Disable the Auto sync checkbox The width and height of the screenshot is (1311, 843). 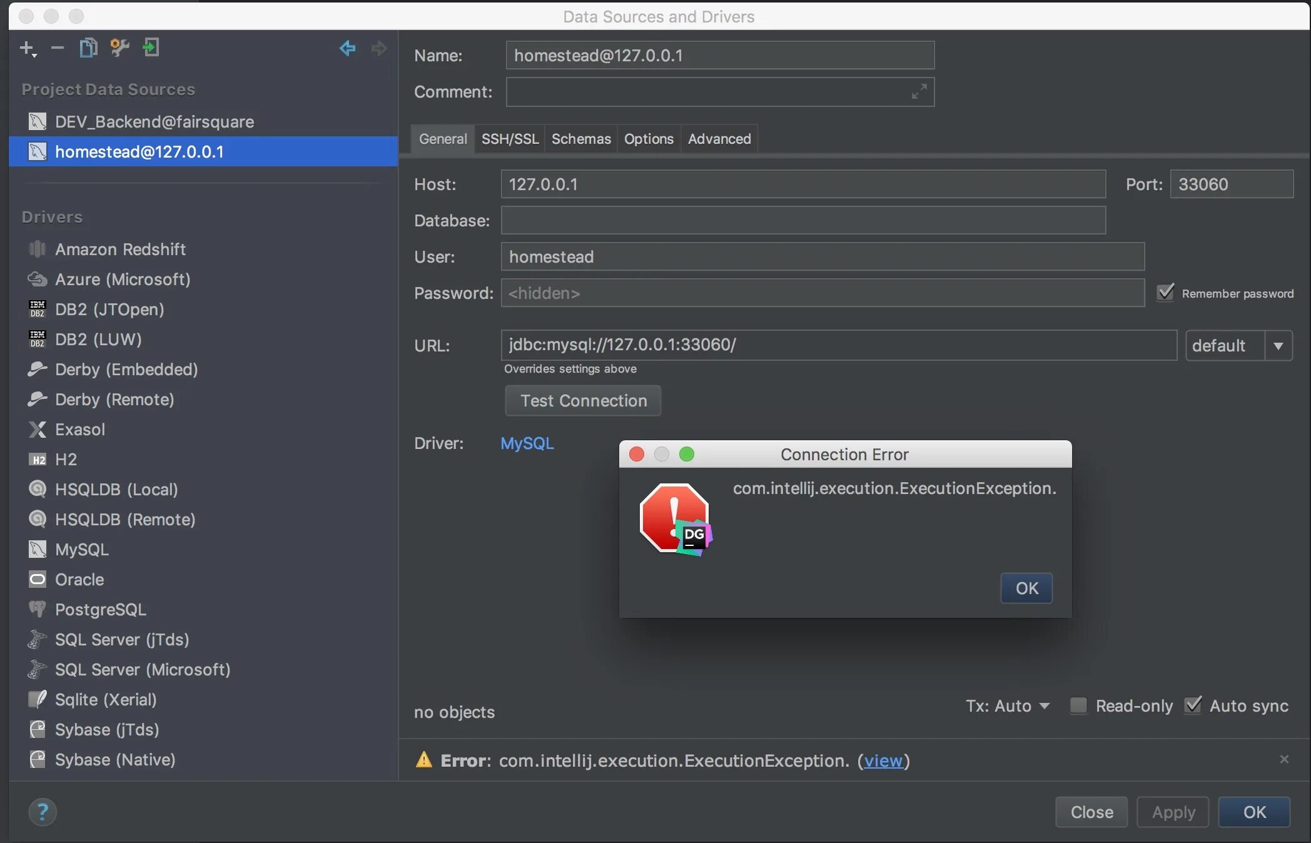[1193, 705]
